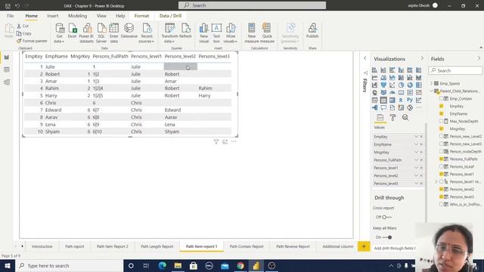Click the search box in the title bar
Image resolution: width=484 pixels, height=272 pixels.
coord(252,5)
